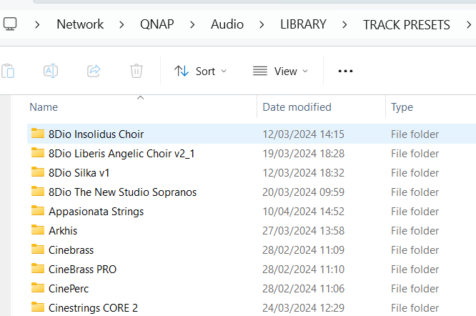The width and height of the screenshot is (476, 316).
Task: Expand chevron between Network and QNAP
Action: [122, 24]
